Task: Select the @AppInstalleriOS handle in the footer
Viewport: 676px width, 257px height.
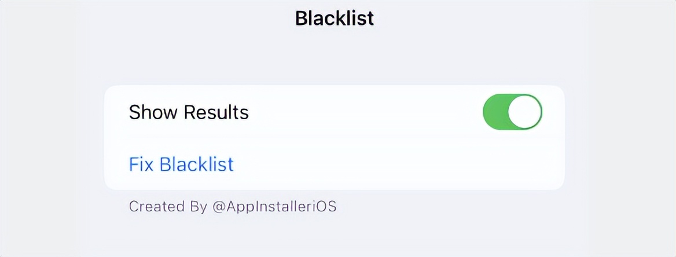Action: [274, 207]
